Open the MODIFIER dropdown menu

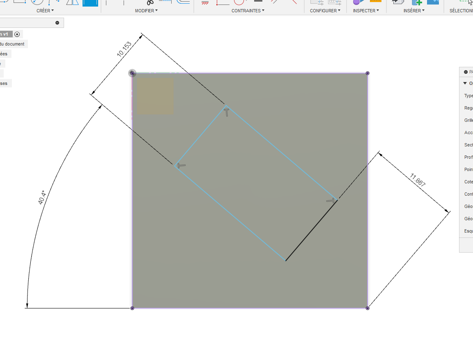(146, 11)
